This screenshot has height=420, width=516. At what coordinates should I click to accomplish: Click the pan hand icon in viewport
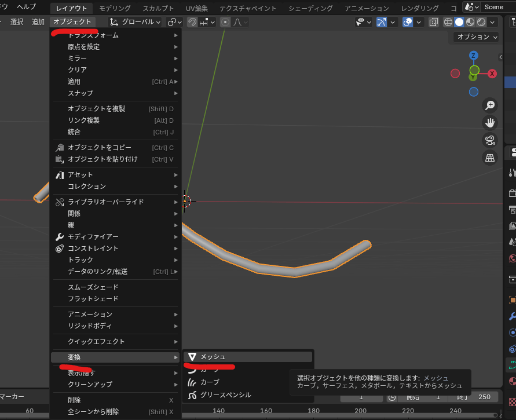coord(490,122)
